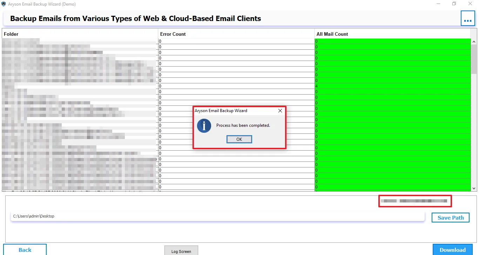Select the row showing error count 4

(317, 86)
